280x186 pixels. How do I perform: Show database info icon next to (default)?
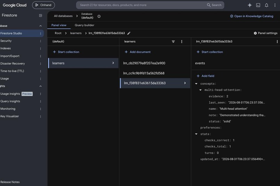coord(99,16)
